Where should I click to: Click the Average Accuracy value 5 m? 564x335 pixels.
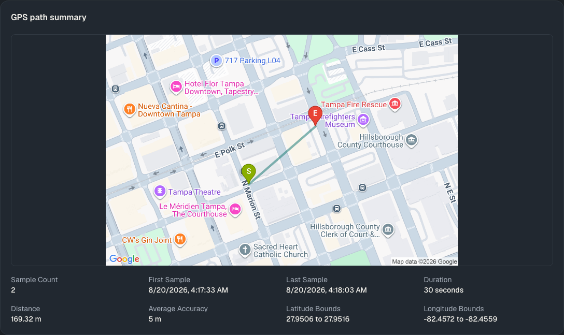(x=154, y=319)
